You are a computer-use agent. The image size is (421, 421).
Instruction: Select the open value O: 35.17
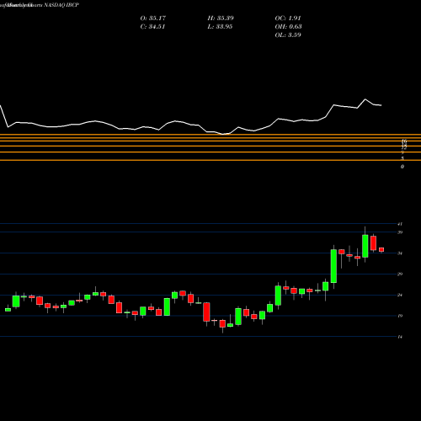click(x=153, y=19)
